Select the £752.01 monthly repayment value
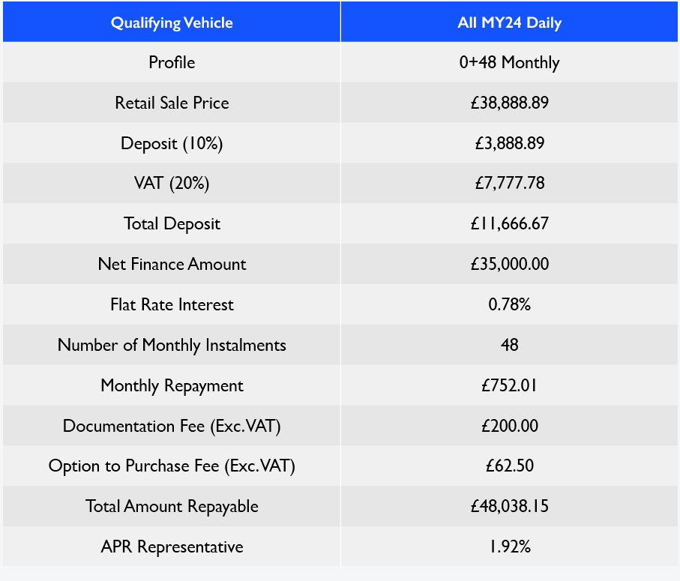 pyautogui.click(x=509, y=385)
